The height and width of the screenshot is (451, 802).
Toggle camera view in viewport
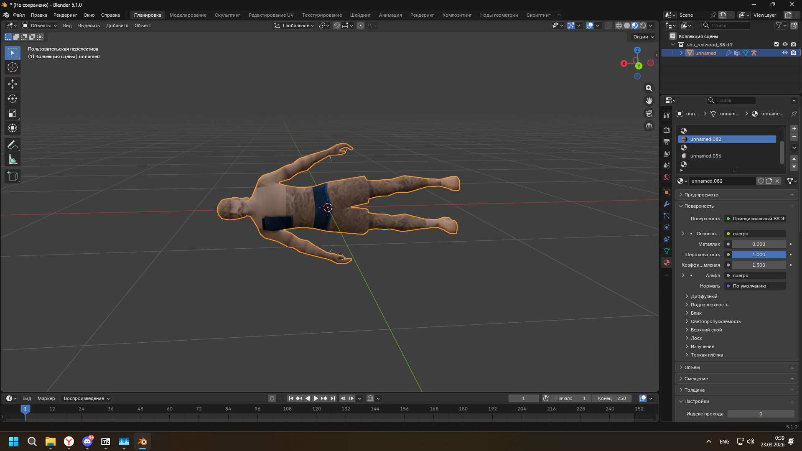(649, 113)
